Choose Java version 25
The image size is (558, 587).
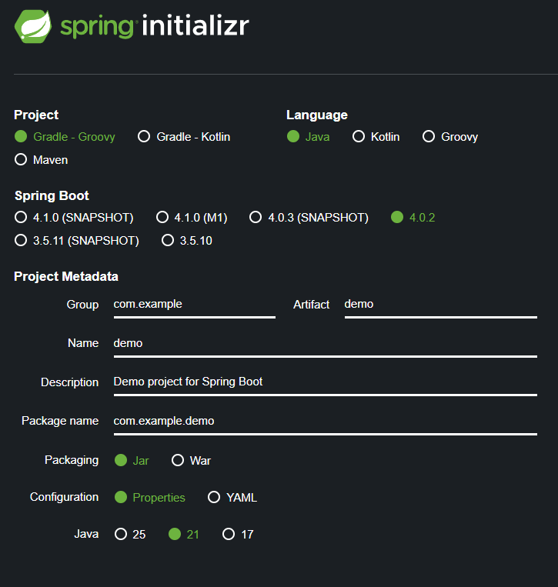[x=130, y=534]
